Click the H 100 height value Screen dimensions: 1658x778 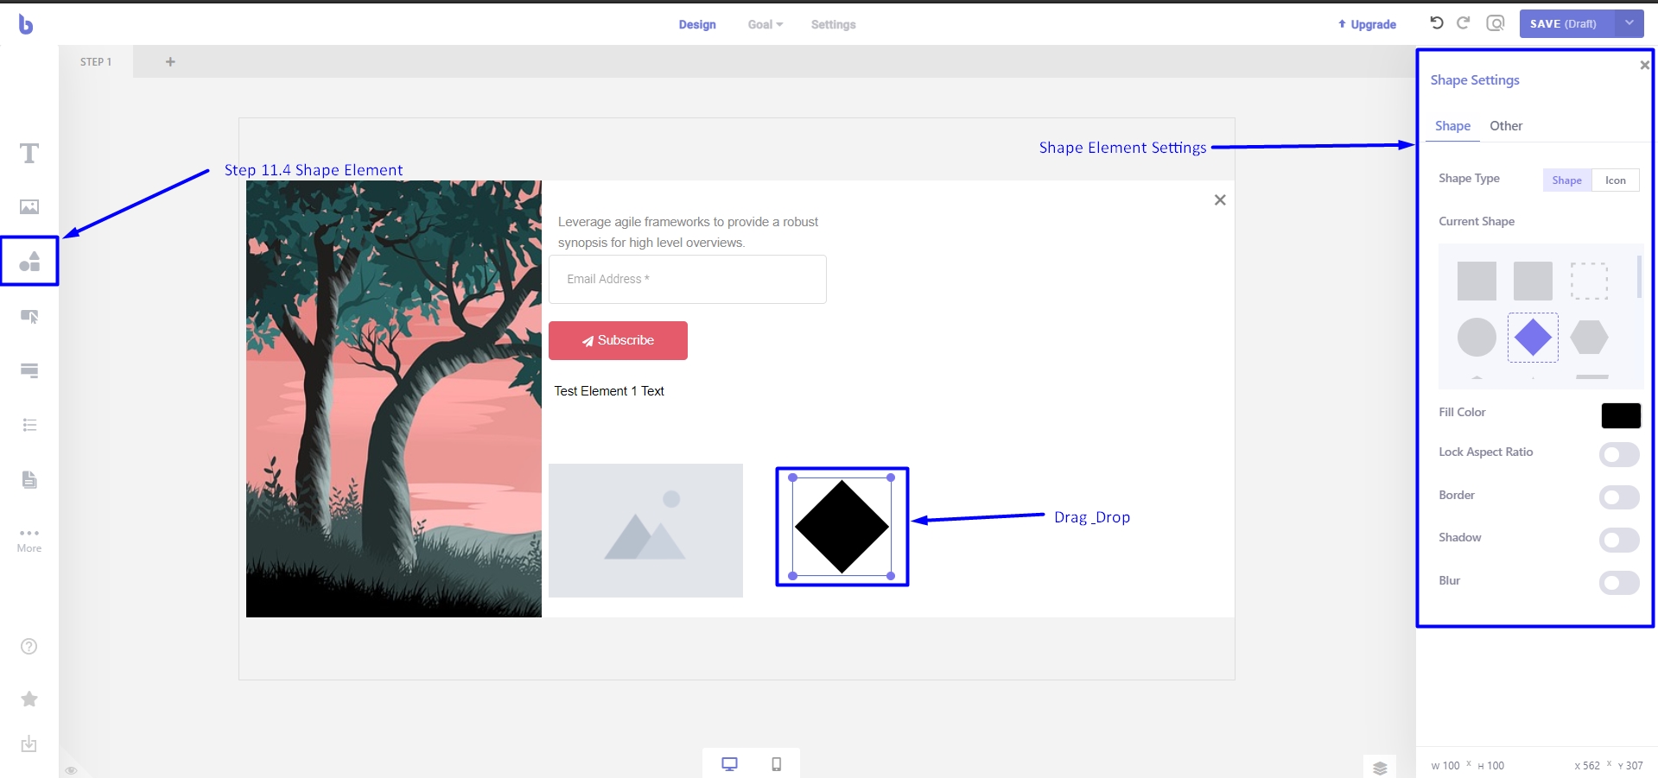[x=1490, y=766]
